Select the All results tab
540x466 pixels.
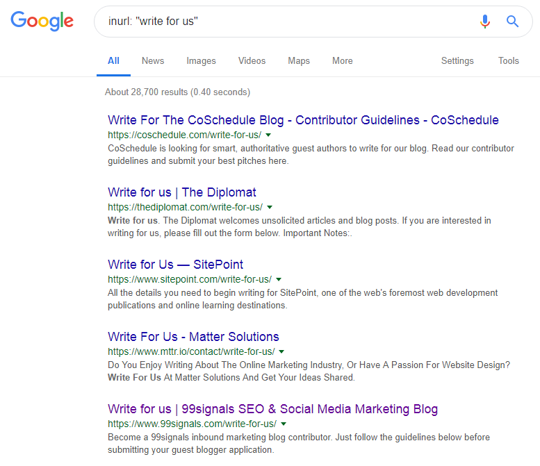click(113, 61)
